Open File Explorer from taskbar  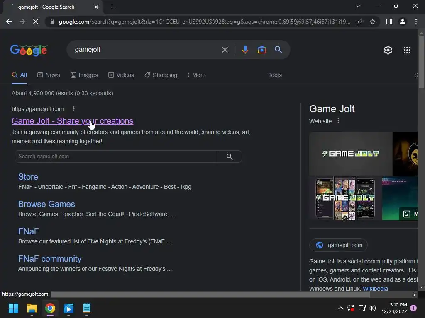32,308
